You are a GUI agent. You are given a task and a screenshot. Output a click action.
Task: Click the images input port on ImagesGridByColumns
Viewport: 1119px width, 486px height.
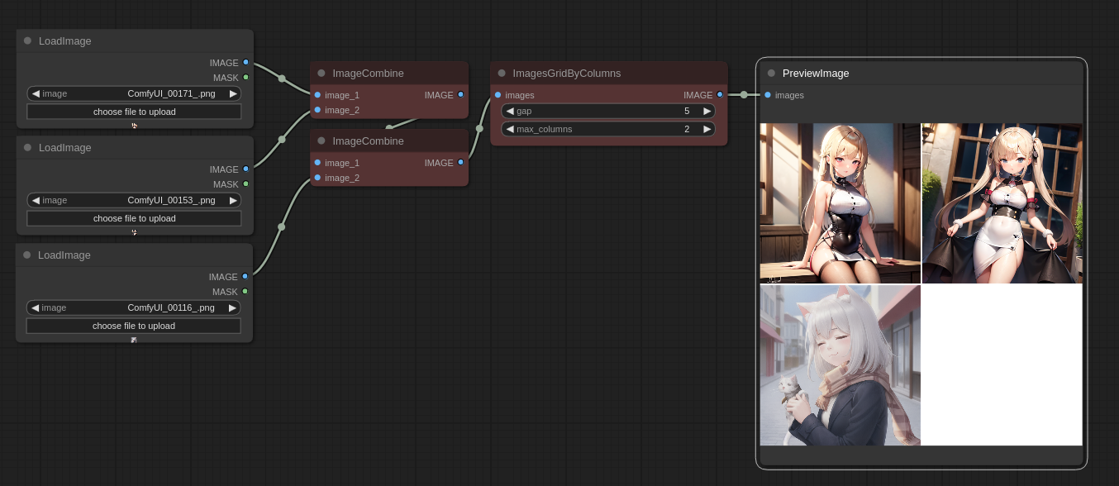coord(498,94)
